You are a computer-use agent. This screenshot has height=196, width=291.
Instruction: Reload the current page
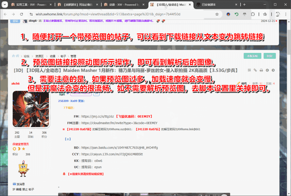click(x=22, y=14)
